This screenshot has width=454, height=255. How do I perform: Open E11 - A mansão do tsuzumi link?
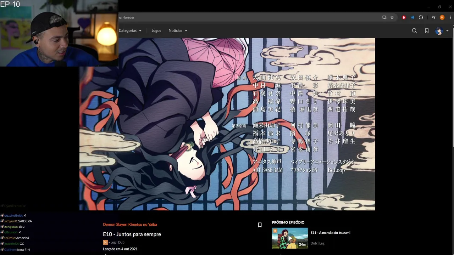tap(330, 233)
